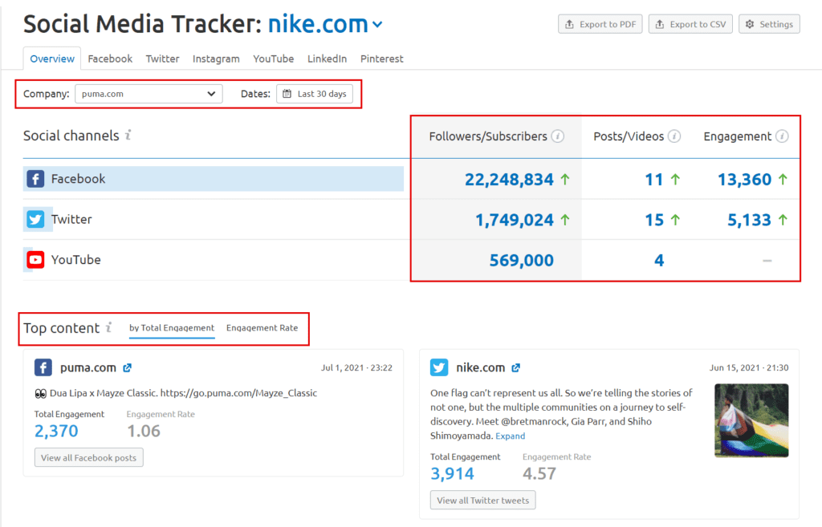
Task: Expand the nike.com tweet text
Action: click(x=510, y=436)
